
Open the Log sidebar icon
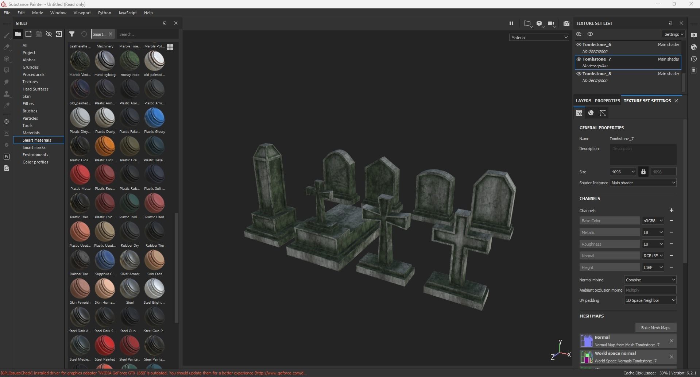(694, 70)
